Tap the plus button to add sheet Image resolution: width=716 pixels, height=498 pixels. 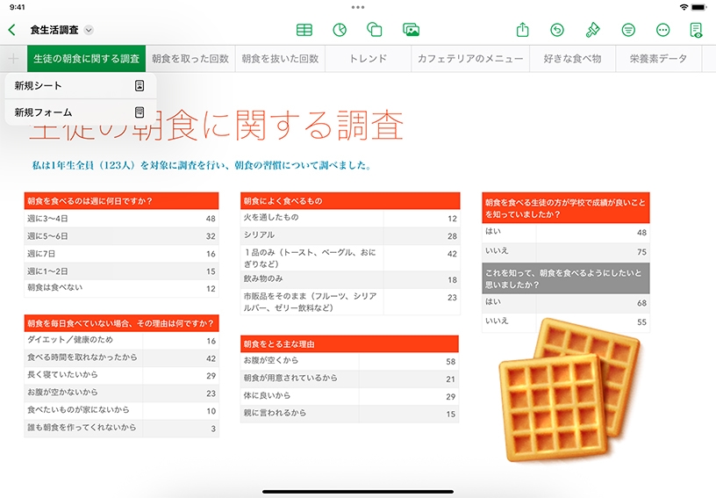coord(13,59)
